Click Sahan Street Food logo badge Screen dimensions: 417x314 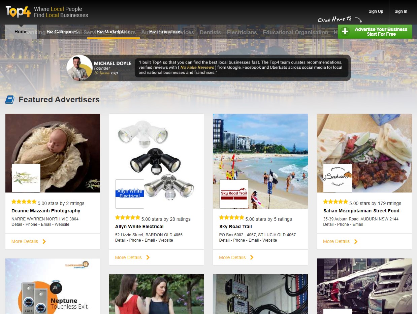point(338,178)
